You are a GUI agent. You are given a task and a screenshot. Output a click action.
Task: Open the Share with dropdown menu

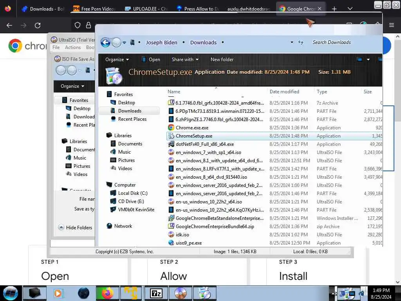pyautogui.click(x=185, y=60)
